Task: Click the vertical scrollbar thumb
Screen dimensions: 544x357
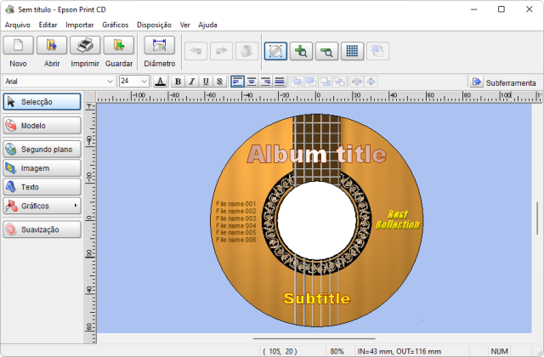Action: coord(537,218)
